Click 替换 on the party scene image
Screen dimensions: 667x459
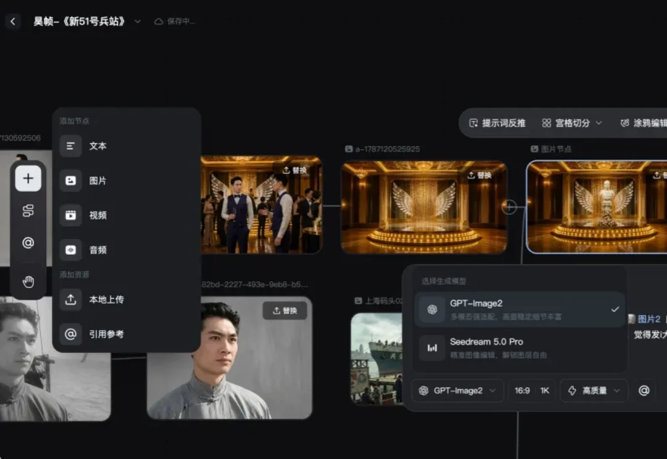(x=295, y=170)
